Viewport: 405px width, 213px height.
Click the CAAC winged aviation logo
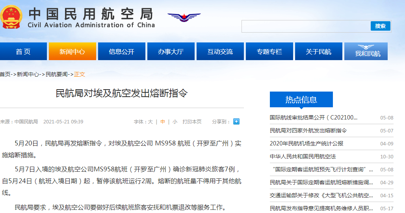tap(184, 17)
